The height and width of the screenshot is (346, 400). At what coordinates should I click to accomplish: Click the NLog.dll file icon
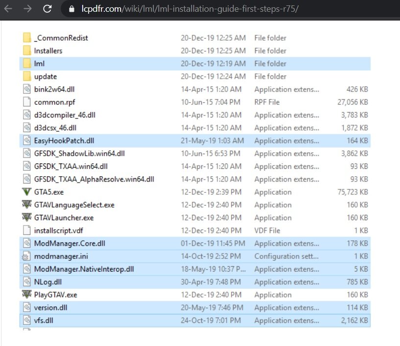click(x=27, y=282)
